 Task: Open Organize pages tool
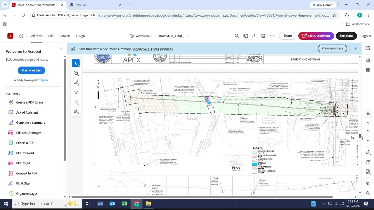27,194
